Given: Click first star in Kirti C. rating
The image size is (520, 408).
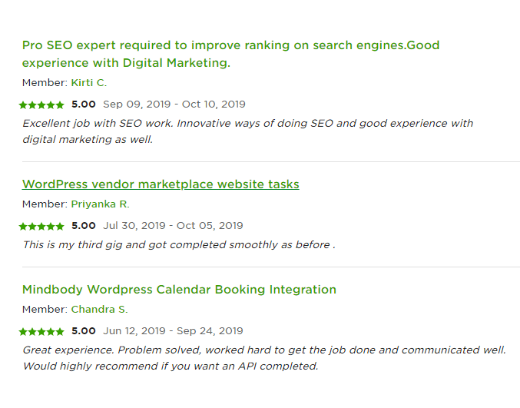Looking at the screenshot, I should (x=23, y=105).
